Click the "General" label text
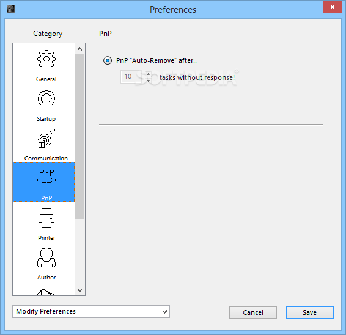 (46, 79)
